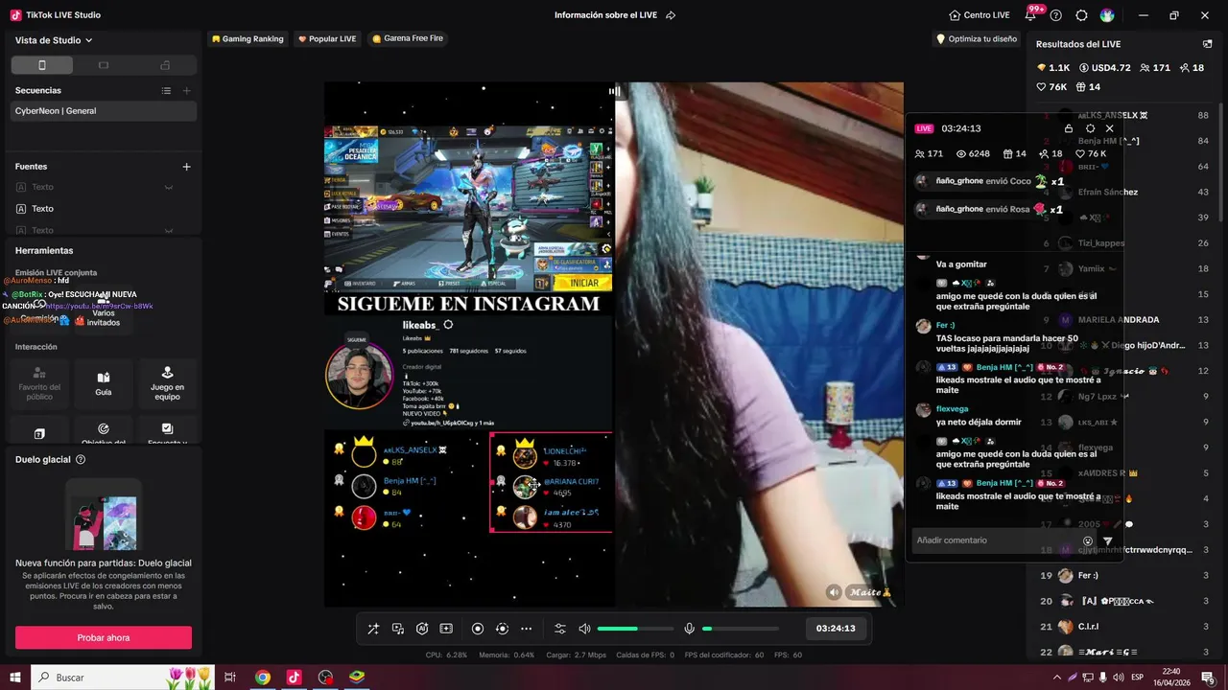Click Optimiza tu diseño suggestion
This screenshot has height=690, width=1228.
pyautogui.click(x=977, y=39)
